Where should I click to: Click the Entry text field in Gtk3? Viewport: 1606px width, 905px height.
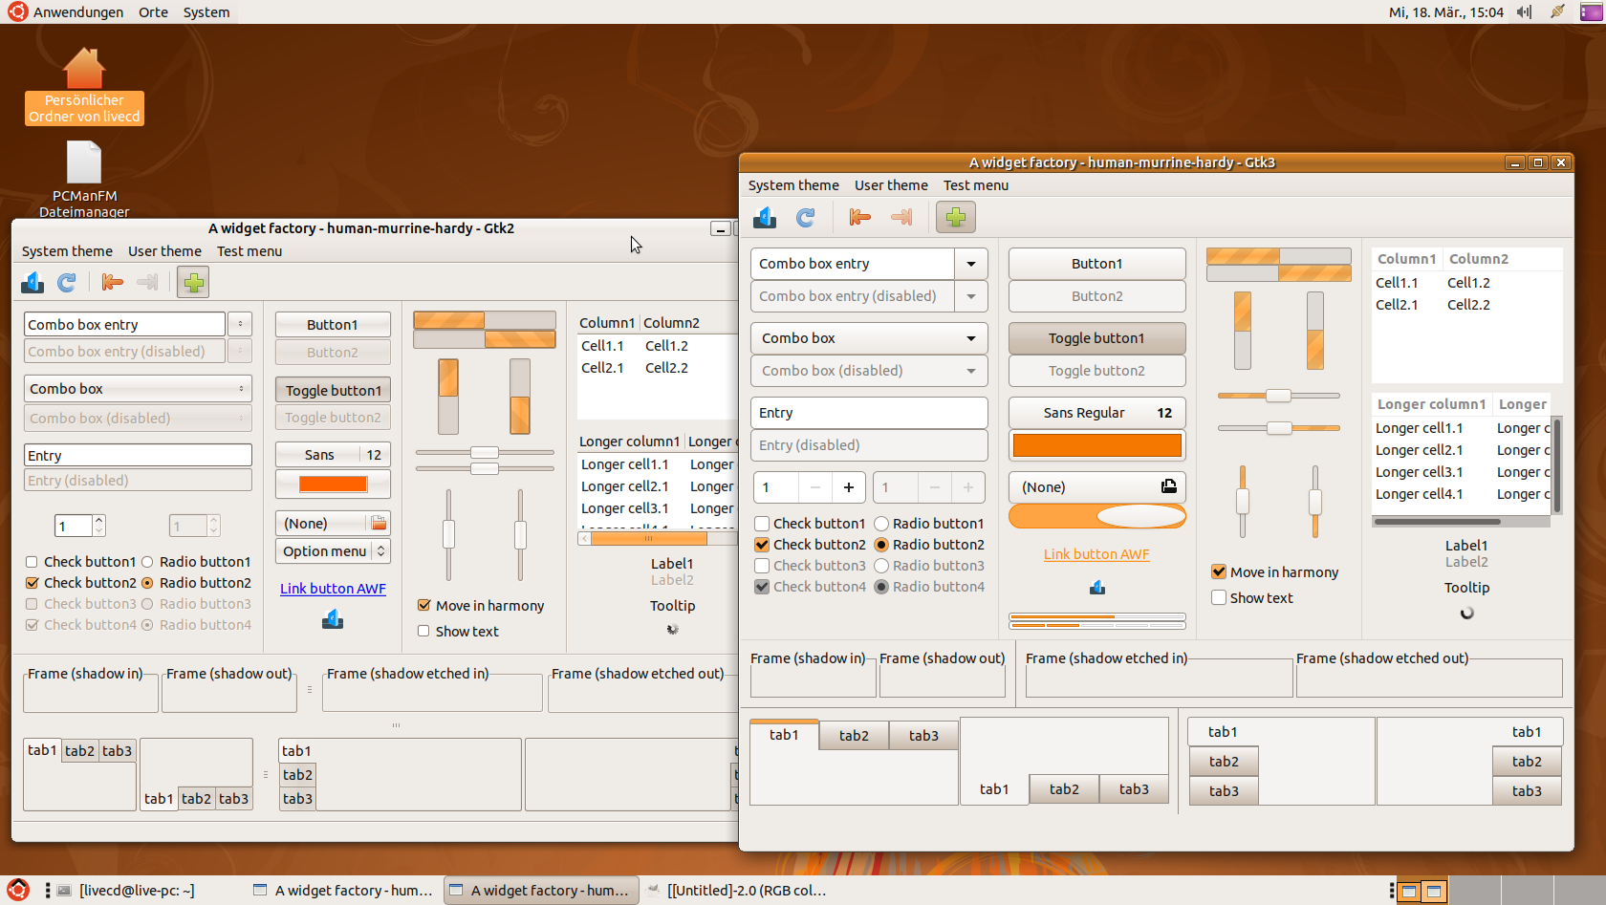[869, 413]
